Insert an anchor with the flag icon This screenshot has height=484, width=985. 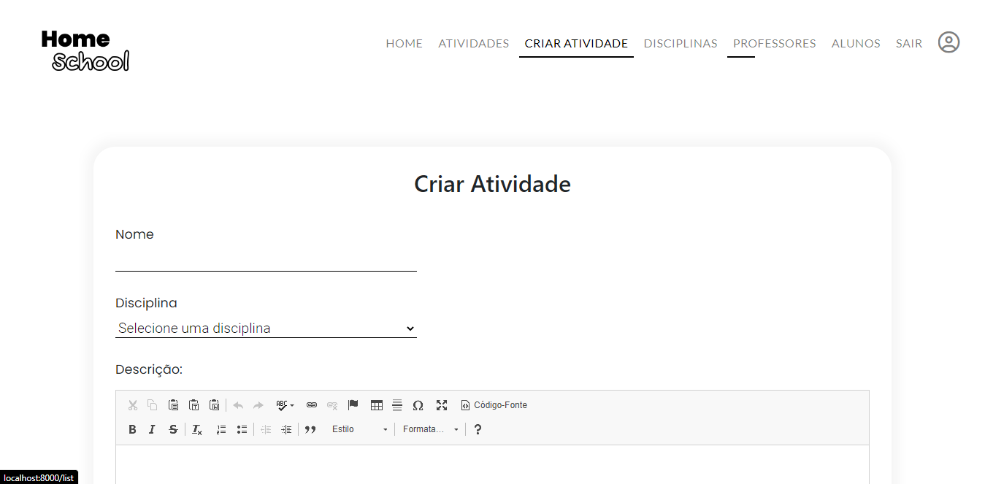click(x=353, y=404)
